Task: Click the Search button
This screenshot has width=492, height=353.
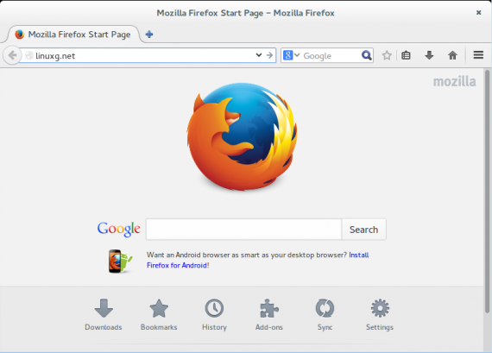Action: [363, 230]
